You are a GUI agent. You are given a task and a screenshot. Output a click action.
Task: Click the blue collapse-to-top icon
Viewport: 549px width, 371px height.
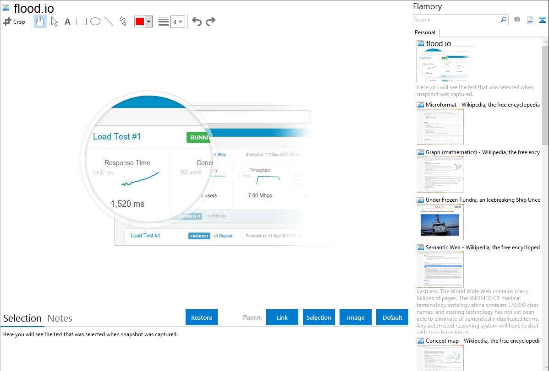coord(542,20)
